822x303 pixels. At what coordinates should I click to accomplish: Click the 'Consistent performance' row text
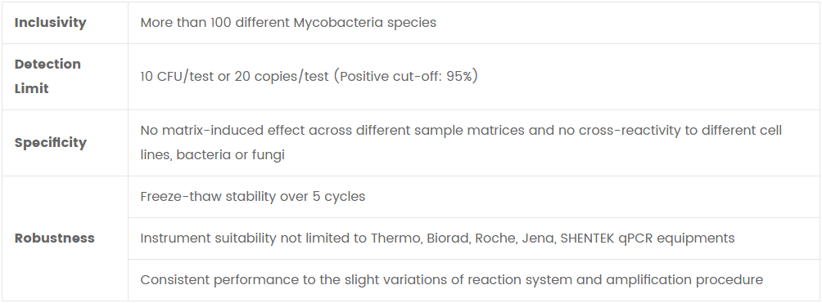point(451,280)
